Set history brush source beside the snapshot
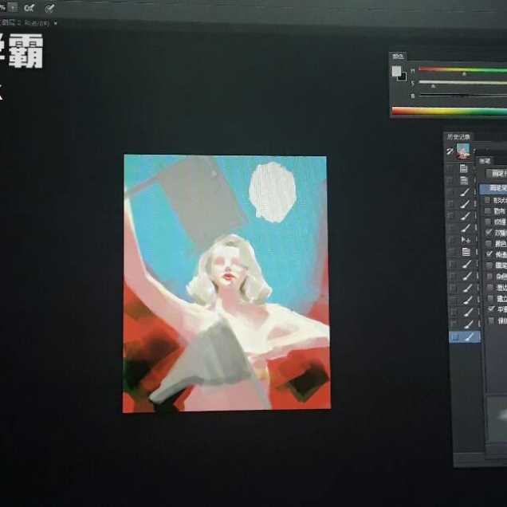Screen dimensions: 507x507 coord(450,151)
